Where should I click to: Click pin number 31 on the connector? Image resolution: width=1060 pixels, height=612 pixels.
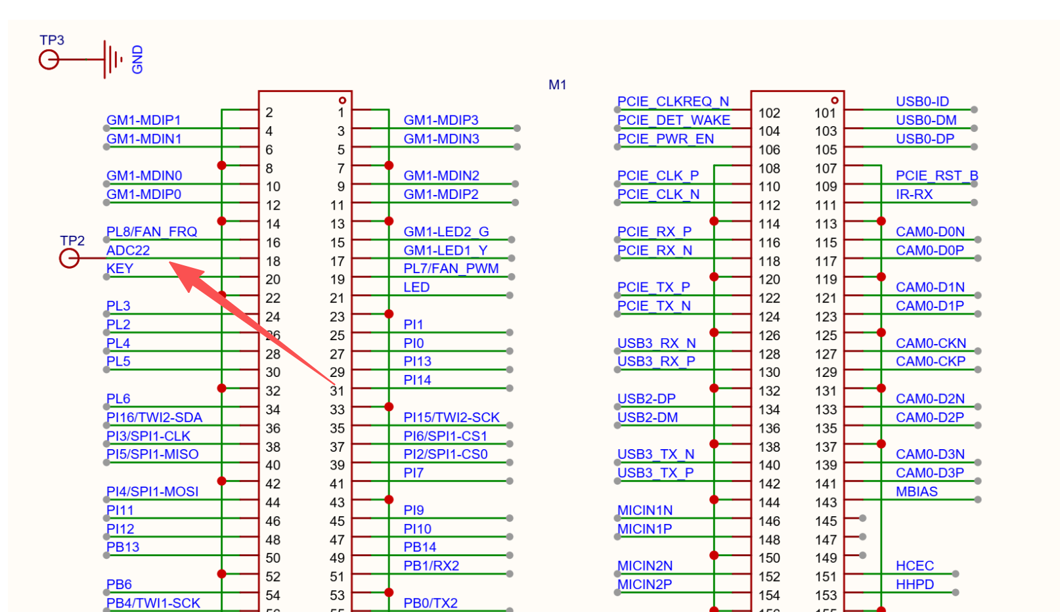(x=337, y=391)
